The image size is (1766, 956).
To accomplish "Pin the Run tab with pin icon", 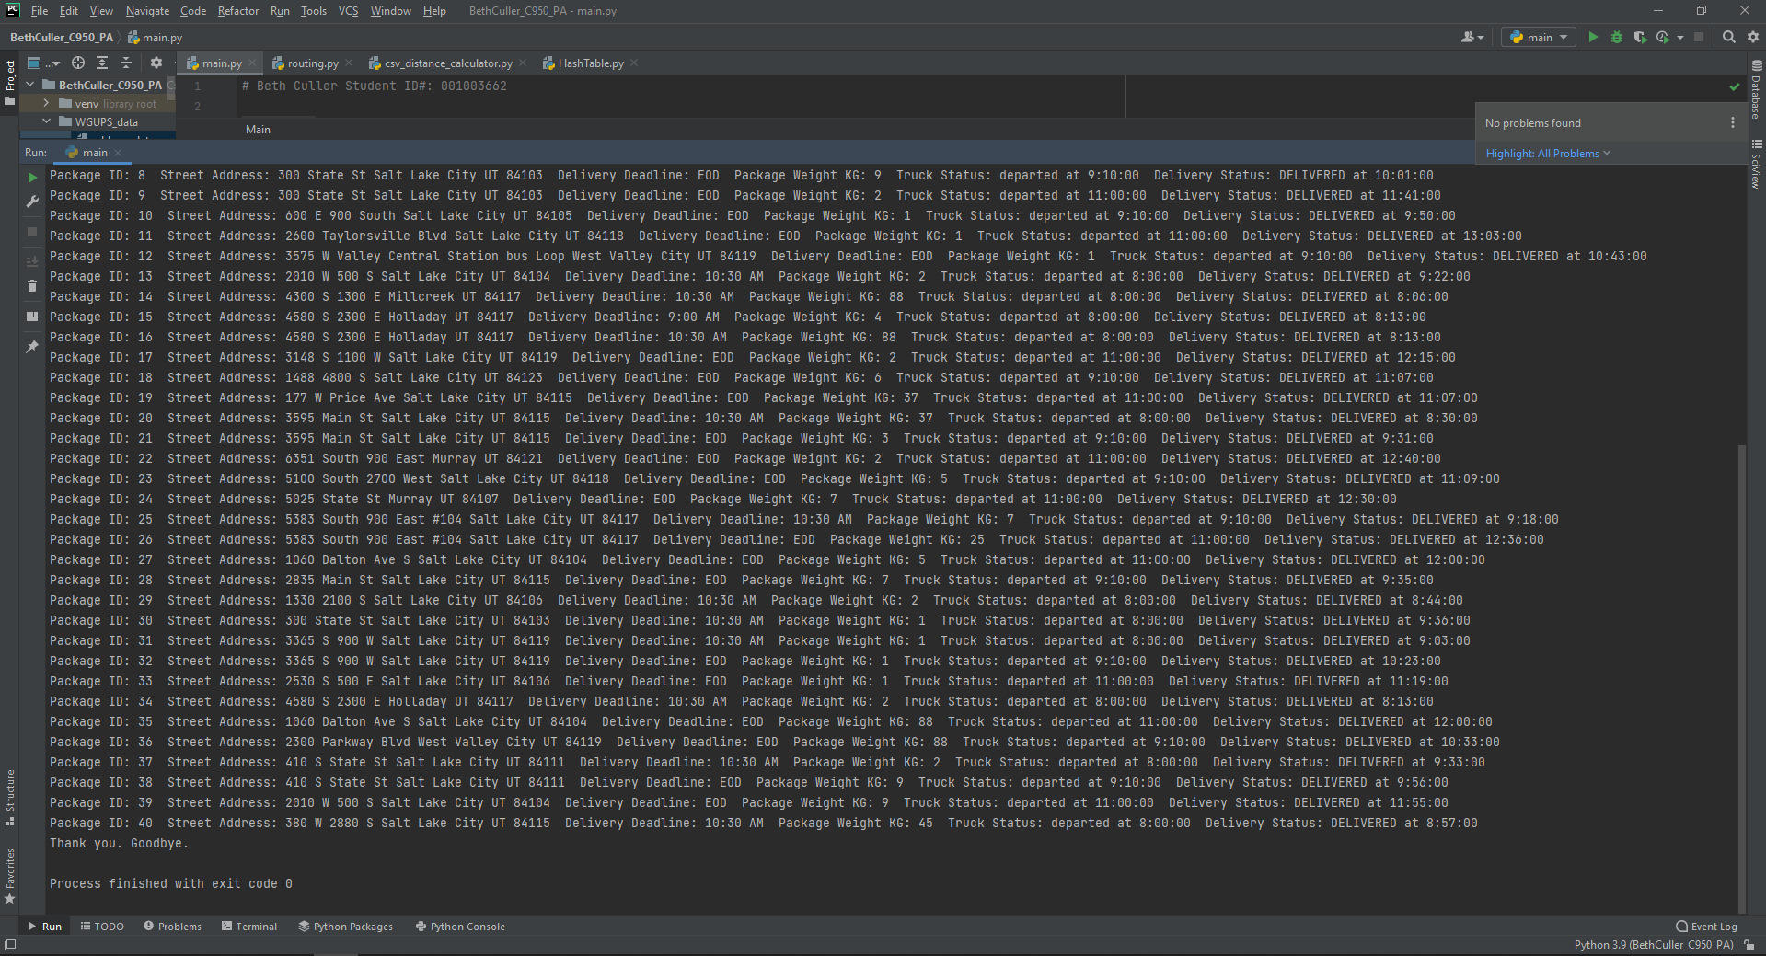I will [x=32, y=347].
